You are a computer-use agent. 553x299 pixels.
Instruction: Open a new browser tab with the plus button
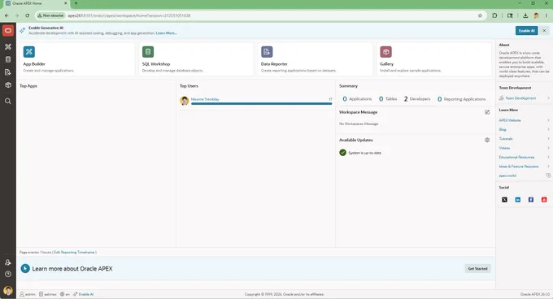[x=76, y=3]
